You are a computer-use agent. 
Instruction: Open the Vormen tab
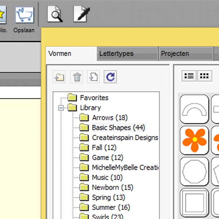click(x=71, y=54)
